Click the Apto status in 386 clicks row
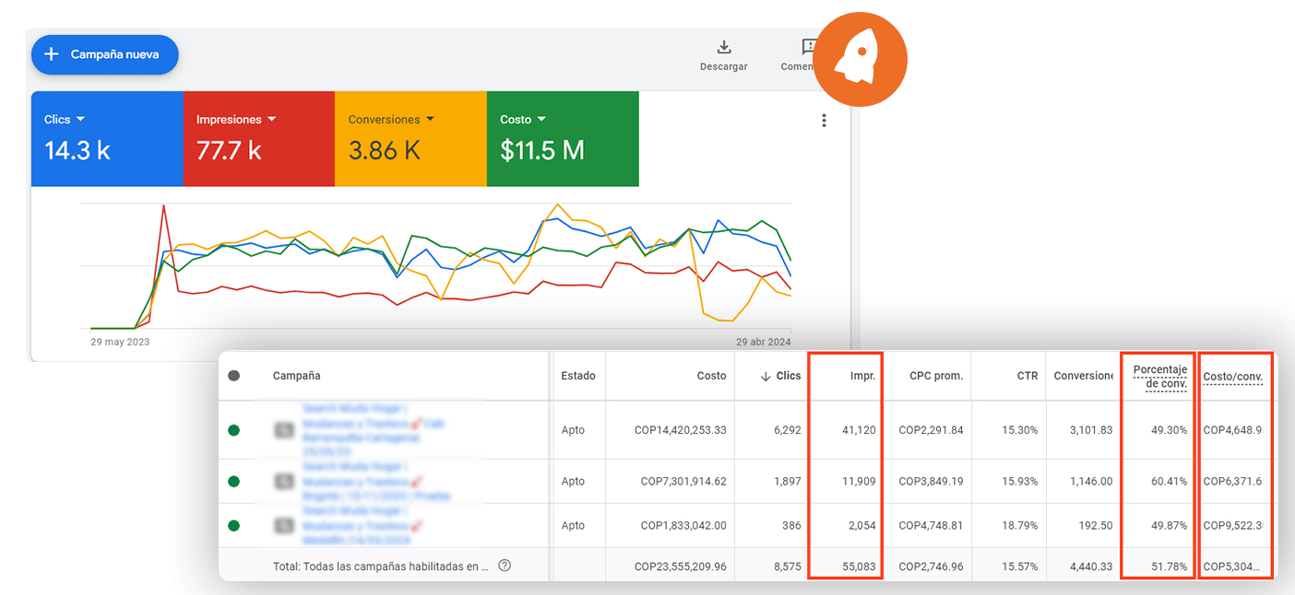The width and height of the screenshot is (1295, 595). tap(573, 525)
